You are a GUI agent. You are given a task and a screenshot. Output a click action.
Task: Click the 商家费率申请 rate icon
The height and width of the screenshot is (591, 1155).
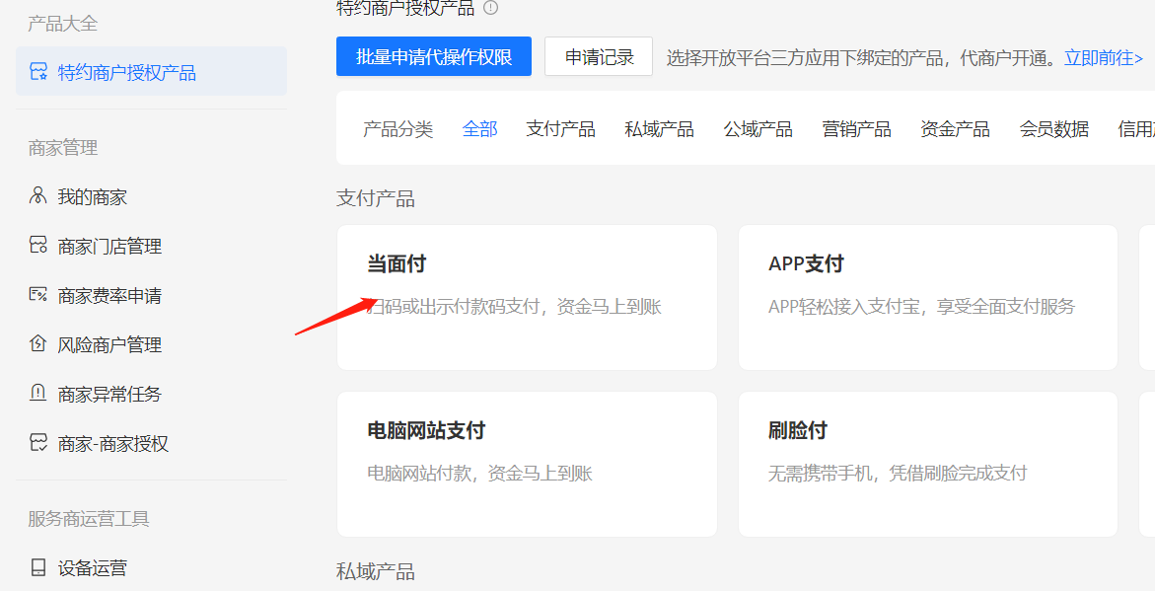pos(38,294)
